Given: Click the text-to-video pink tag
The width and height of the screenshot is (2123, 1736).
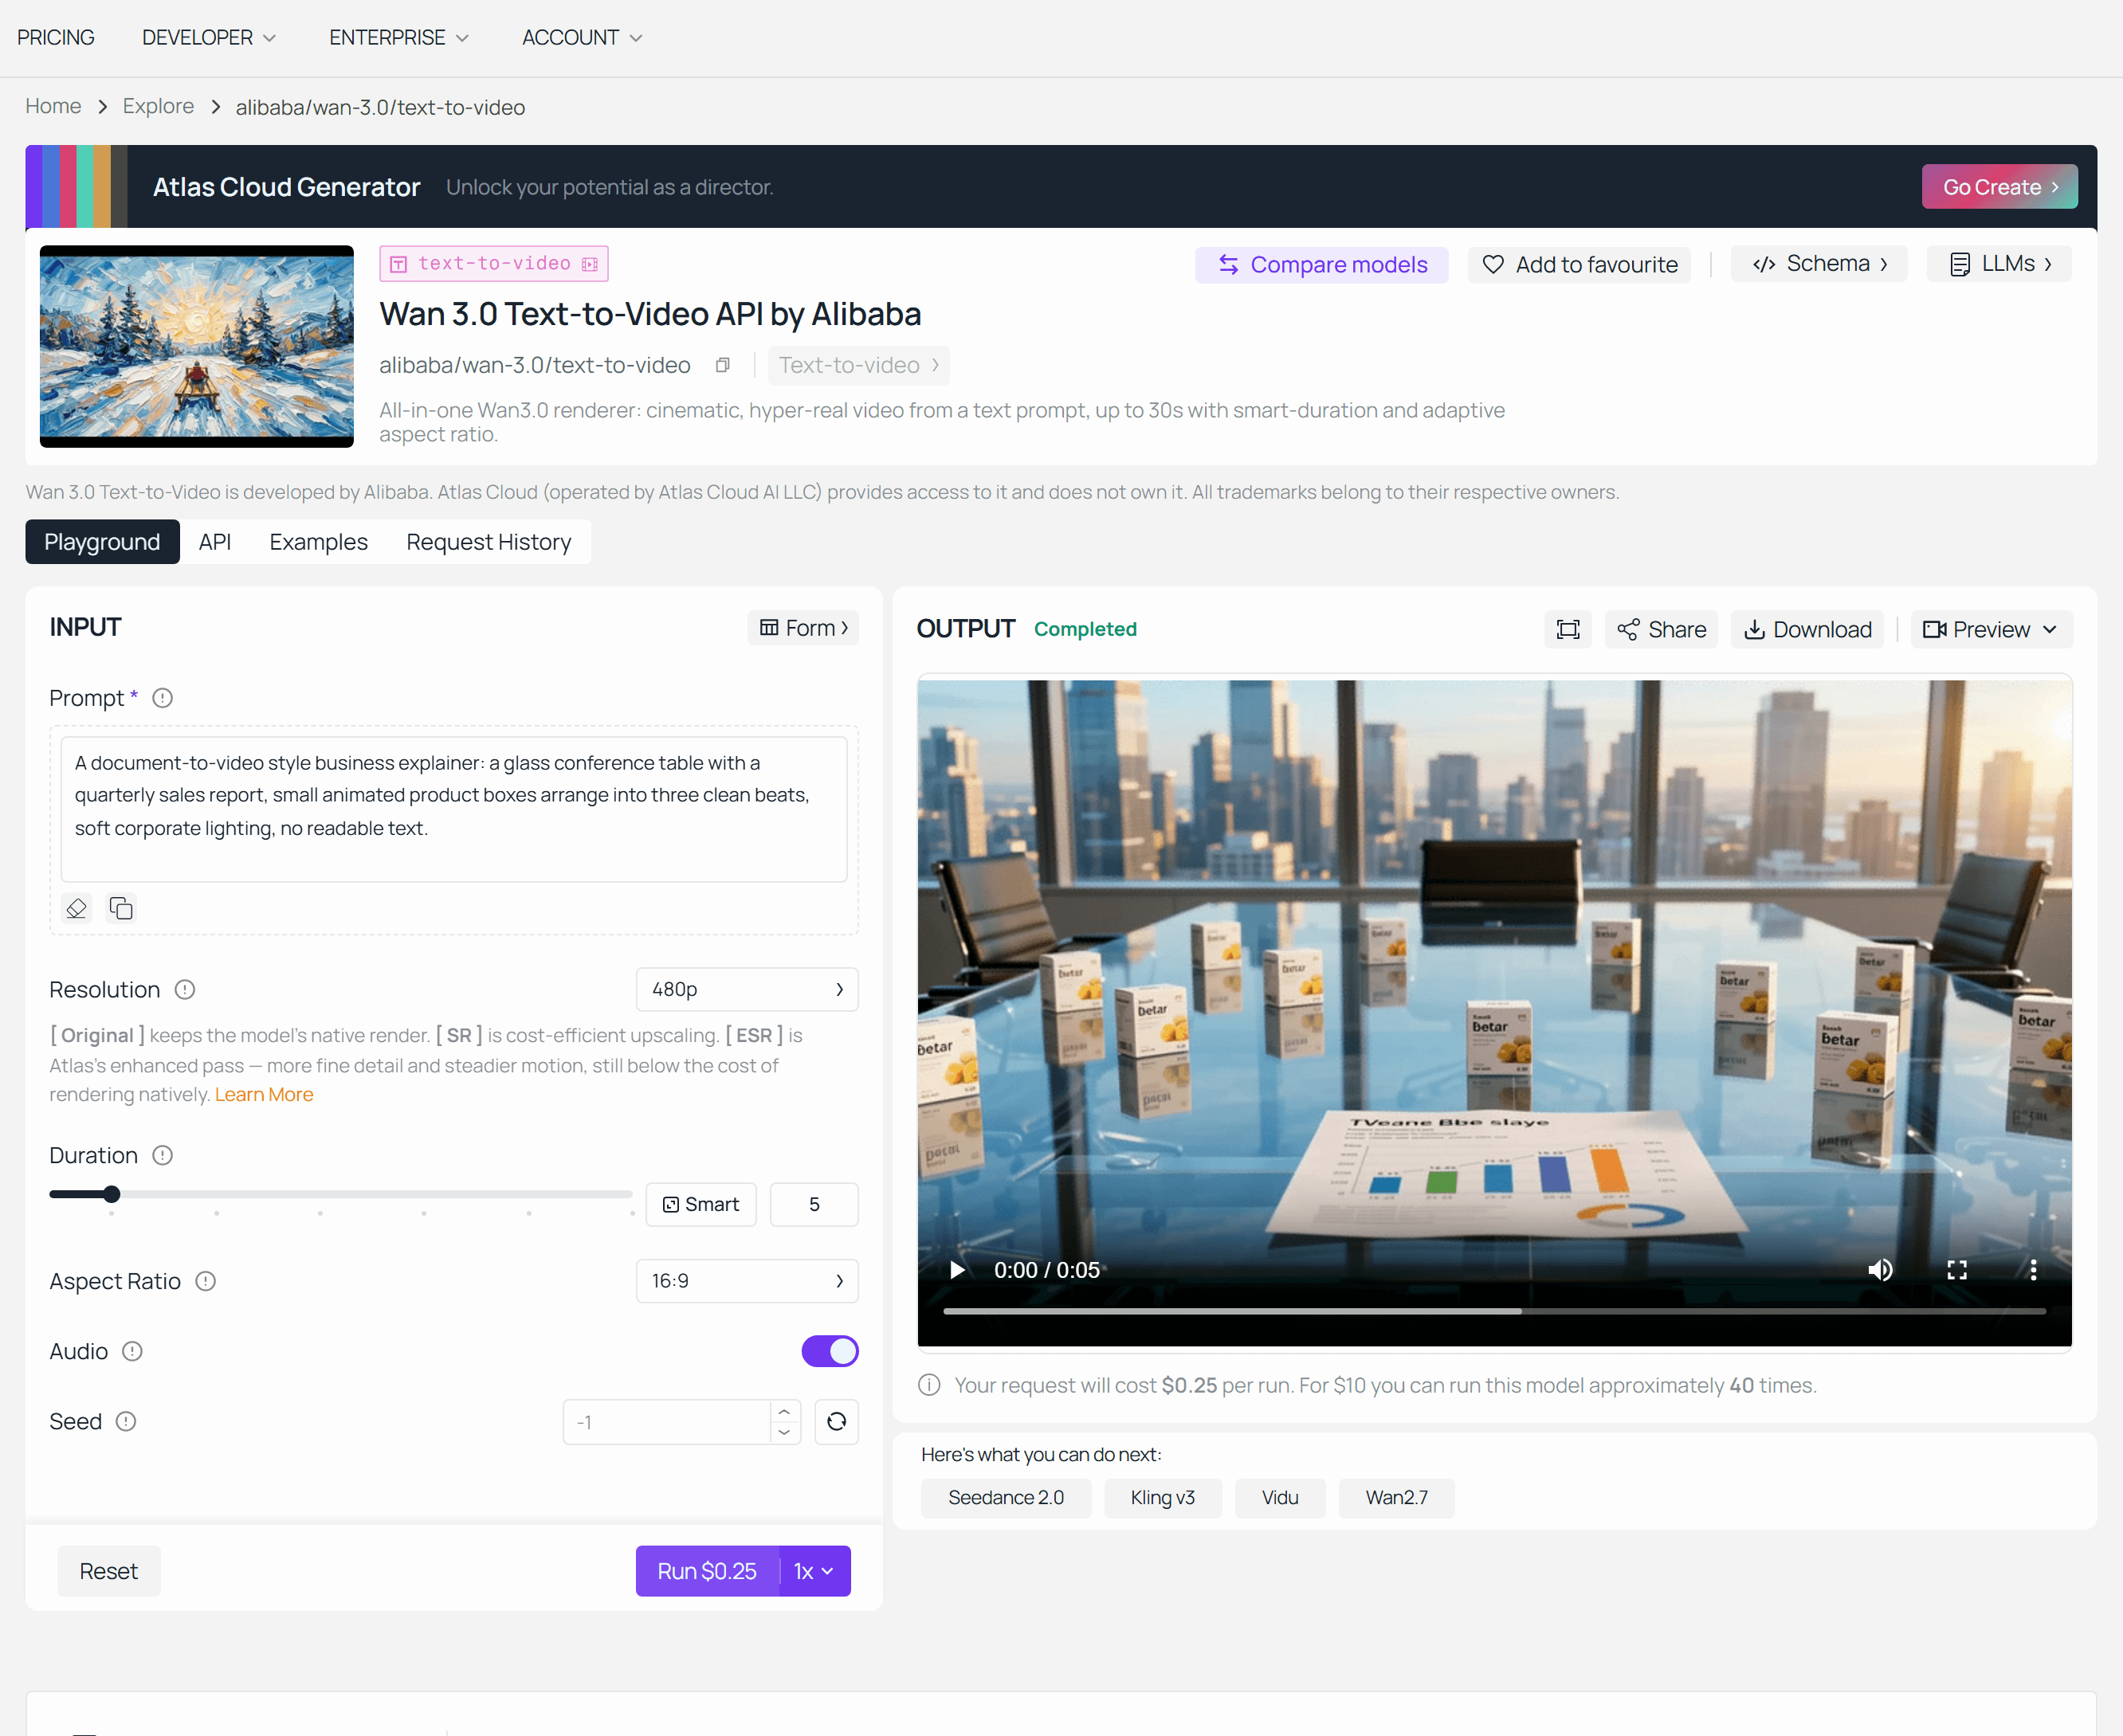Looking at the screenshot, I should (494, 264).
